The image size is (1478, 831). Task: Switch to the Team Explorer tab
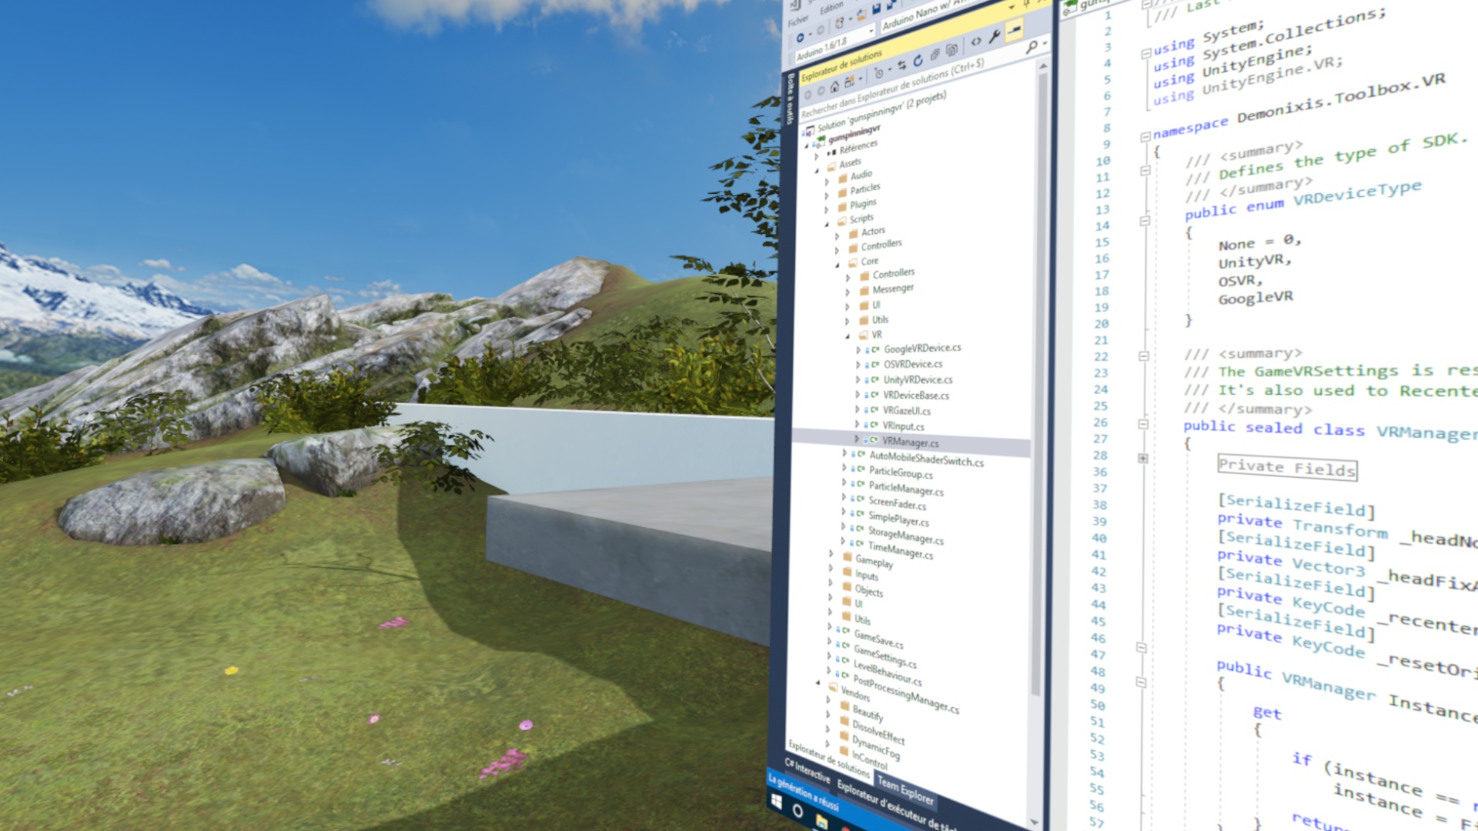click(x=905, y=791)
